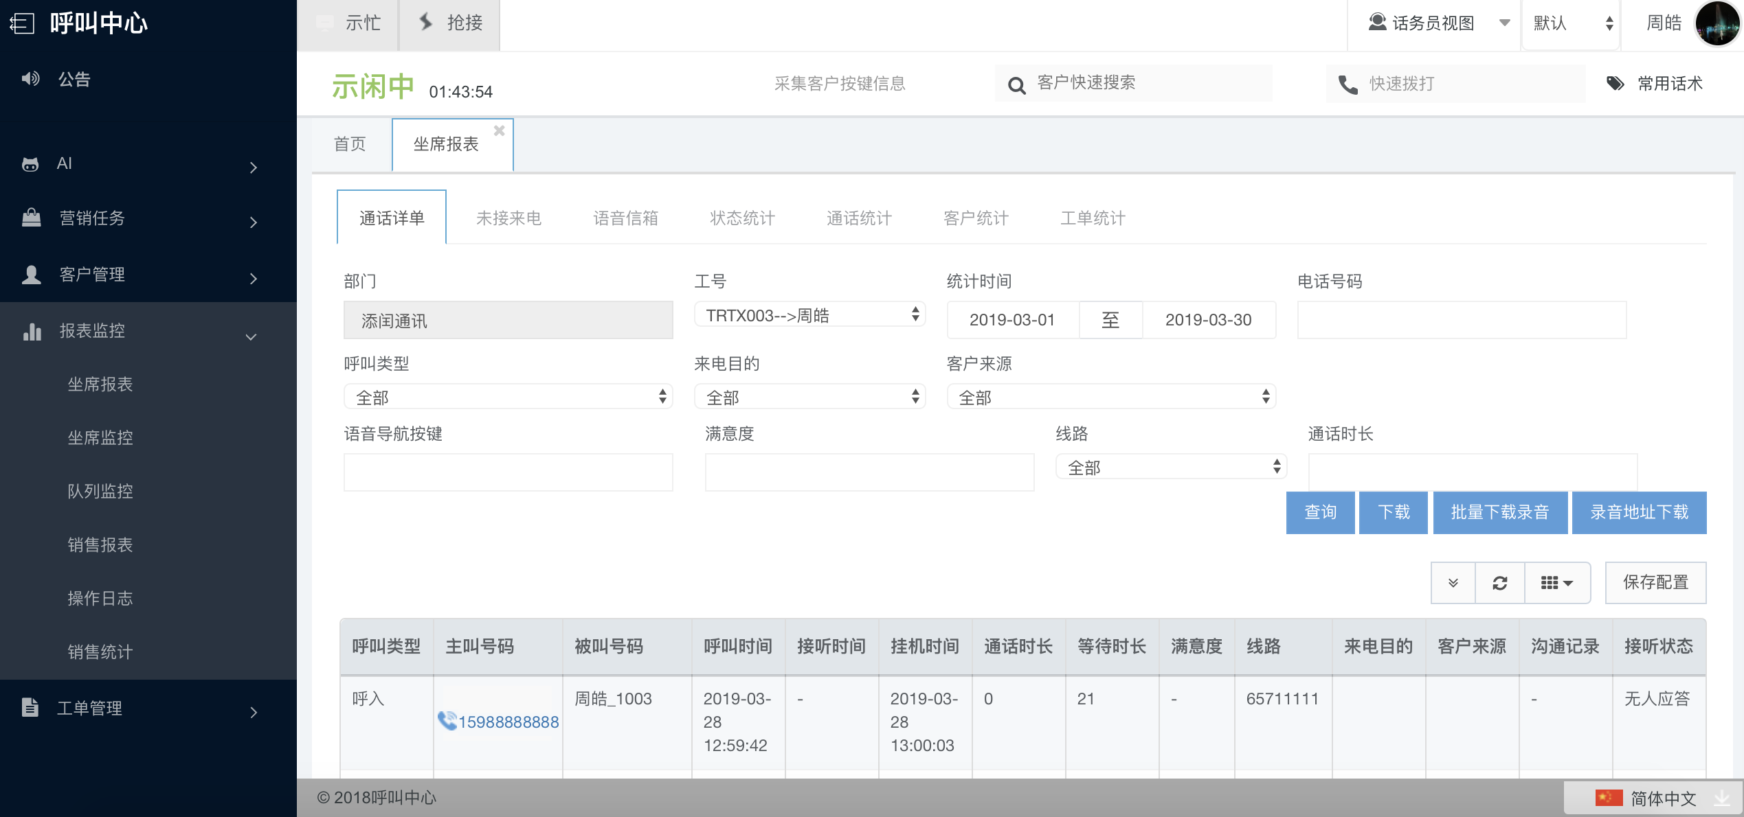1744x817 pixels.
Task: Open the 工号 dropdown TRTX003-->周皓
Action: point(809,315)
